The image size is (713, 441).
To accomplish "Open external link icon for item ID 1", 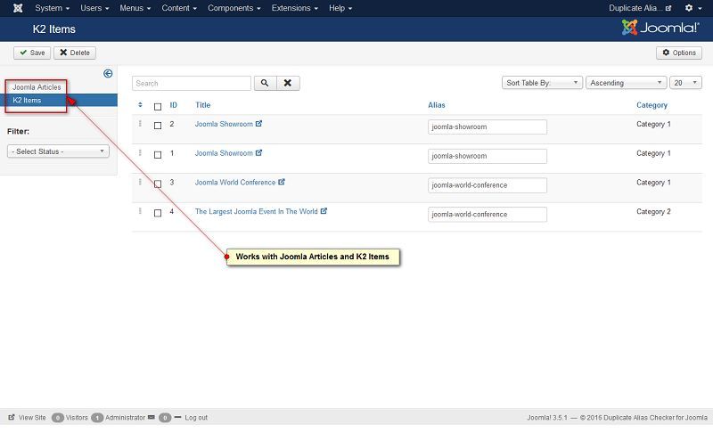I will [x=258, y=152].
